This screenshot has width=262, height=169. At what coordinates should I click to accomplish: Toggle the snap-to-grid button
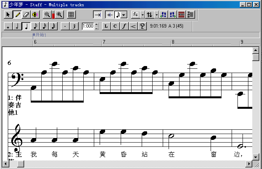[x=109, y=15]
